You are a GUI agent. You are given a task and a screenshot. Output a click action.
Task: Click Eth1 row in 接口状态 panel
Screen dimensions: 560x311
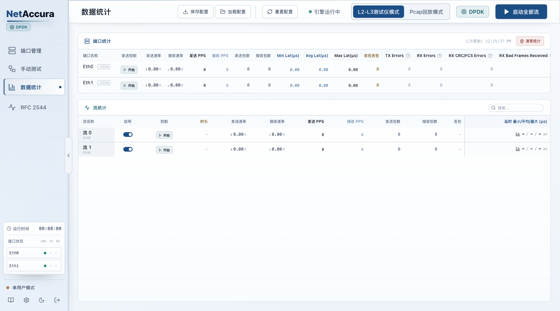click(x=34, y=266)
